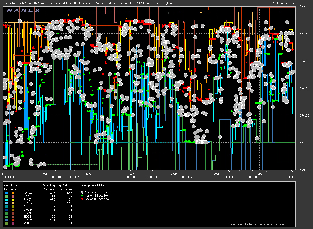This screenshot has height=229, width=313.
Task: Click the EDGX exchange label
Action: click(x=28, y=213)
